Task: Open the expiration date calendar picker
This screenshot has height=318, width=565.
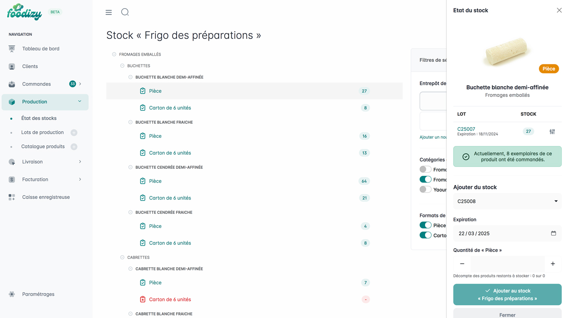Action: (x=553, y=234)
